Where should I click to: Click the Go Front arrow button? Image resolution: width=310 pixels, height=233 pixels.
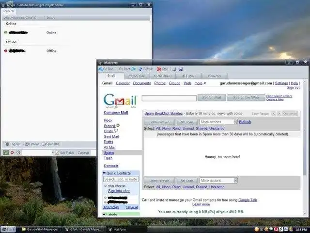[127, 69]
